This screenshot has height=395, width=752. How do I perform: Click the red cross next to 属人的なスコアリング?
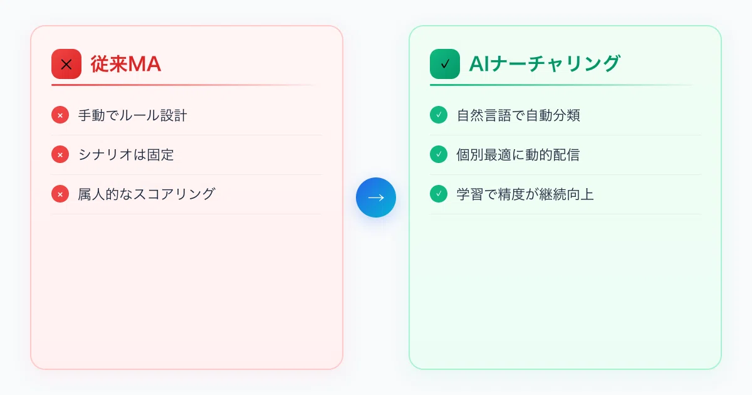point(60,194)
